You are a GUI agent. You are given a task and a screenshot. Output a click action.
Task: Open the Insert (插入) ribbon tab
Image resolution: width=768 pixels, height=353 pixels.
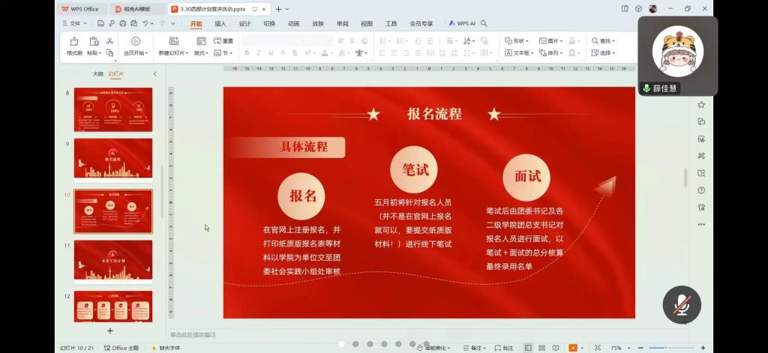point(220,23)
